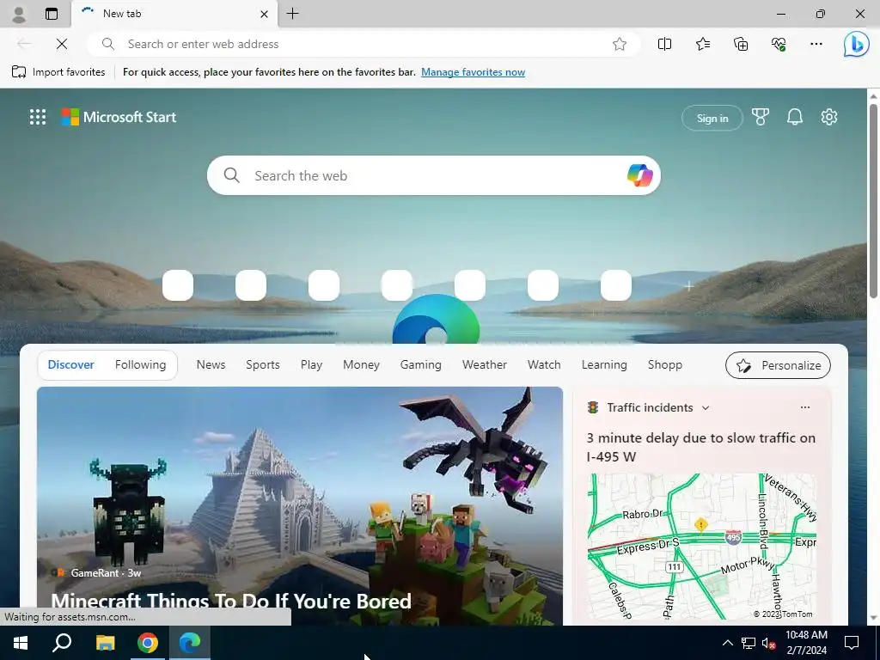Open the network tray icon
Screen dimensions: 880x660
coord(749,643)
